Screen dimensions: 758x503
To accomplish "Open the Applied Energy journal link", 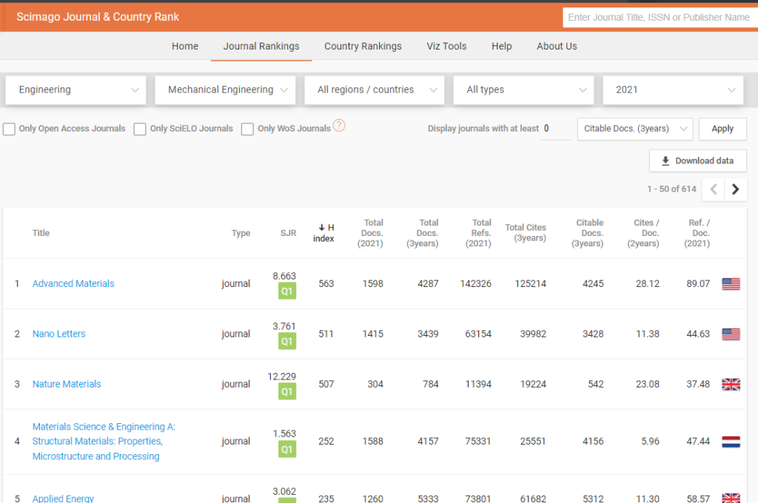I will (63, 499).
